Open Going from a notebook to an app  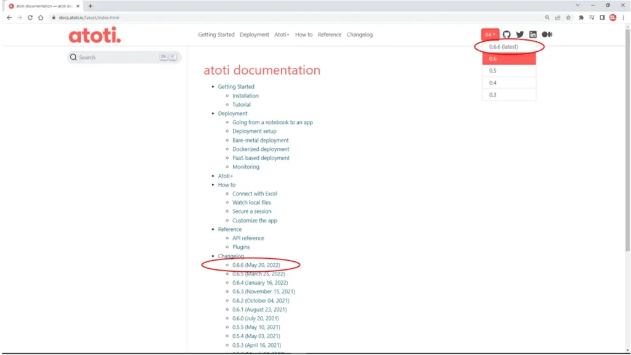[x=272, y=123]
